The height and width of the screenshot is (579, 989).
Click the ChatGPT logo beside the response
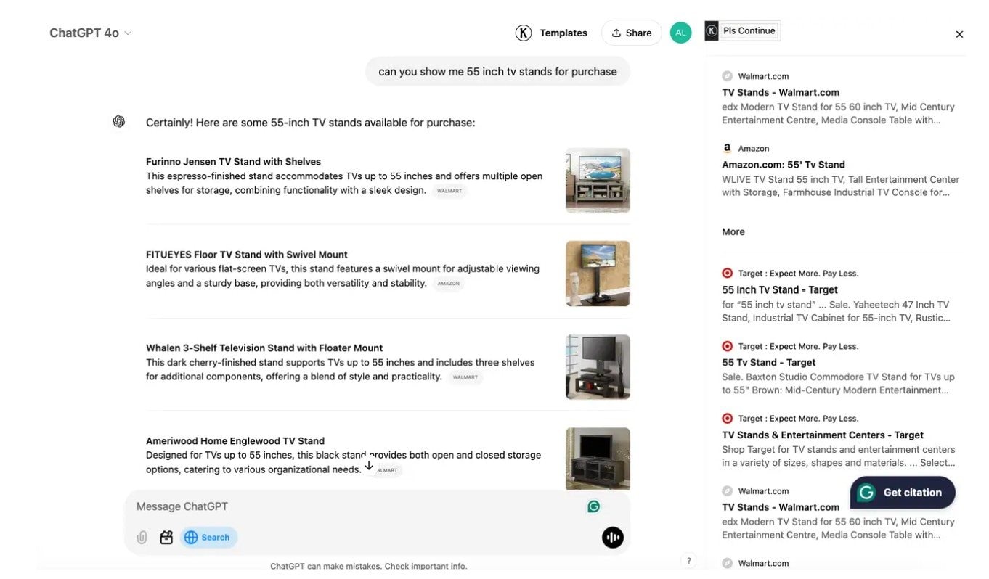119,122
